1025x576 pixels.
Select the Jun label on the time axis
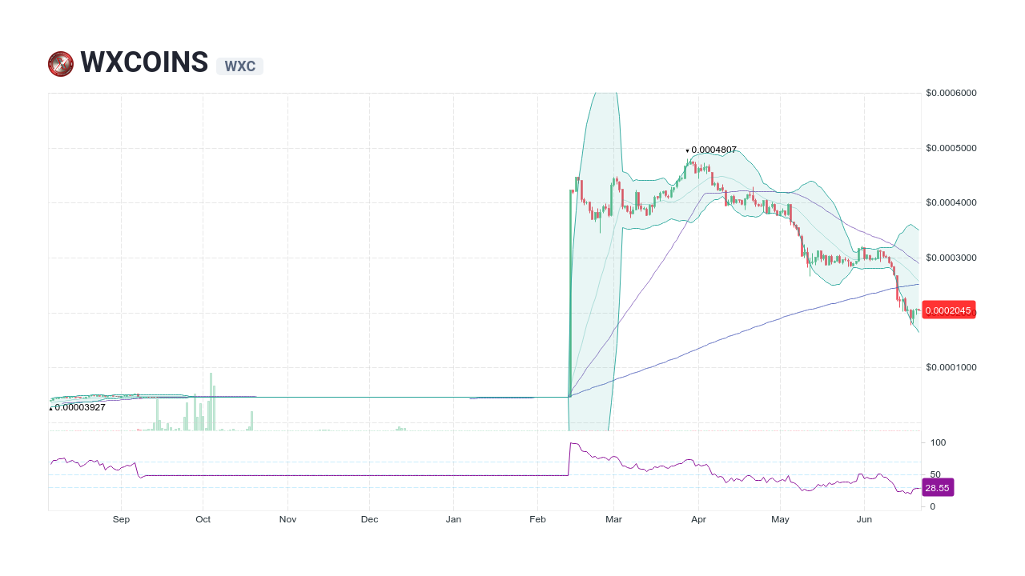tap(864, 519)
